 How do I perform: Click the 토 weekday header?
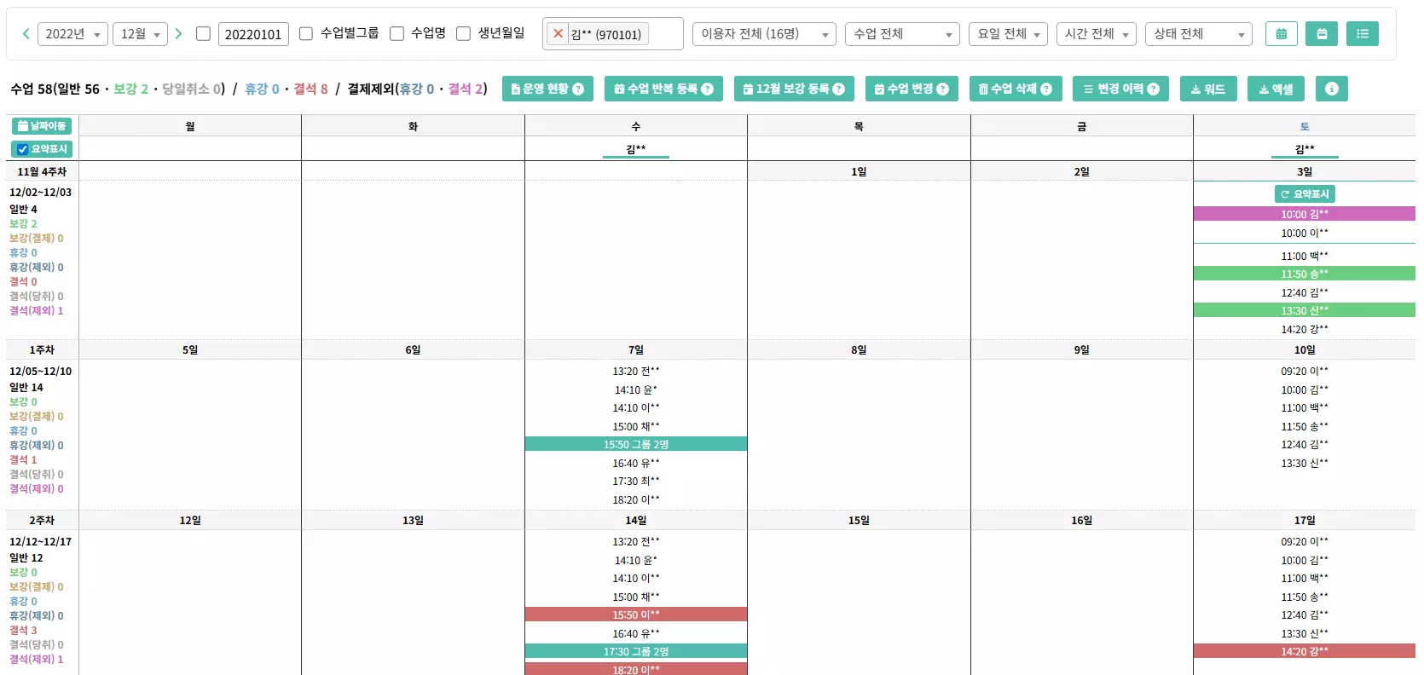pyautogui.click(x=1305, y=126)
